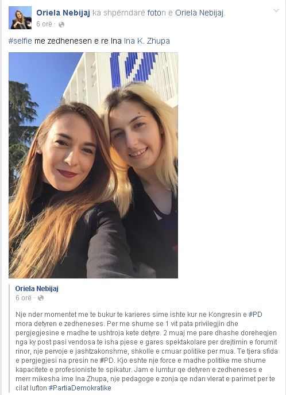
Task: Click '6 orë' timestamp of the shared post
Action: 24,298
